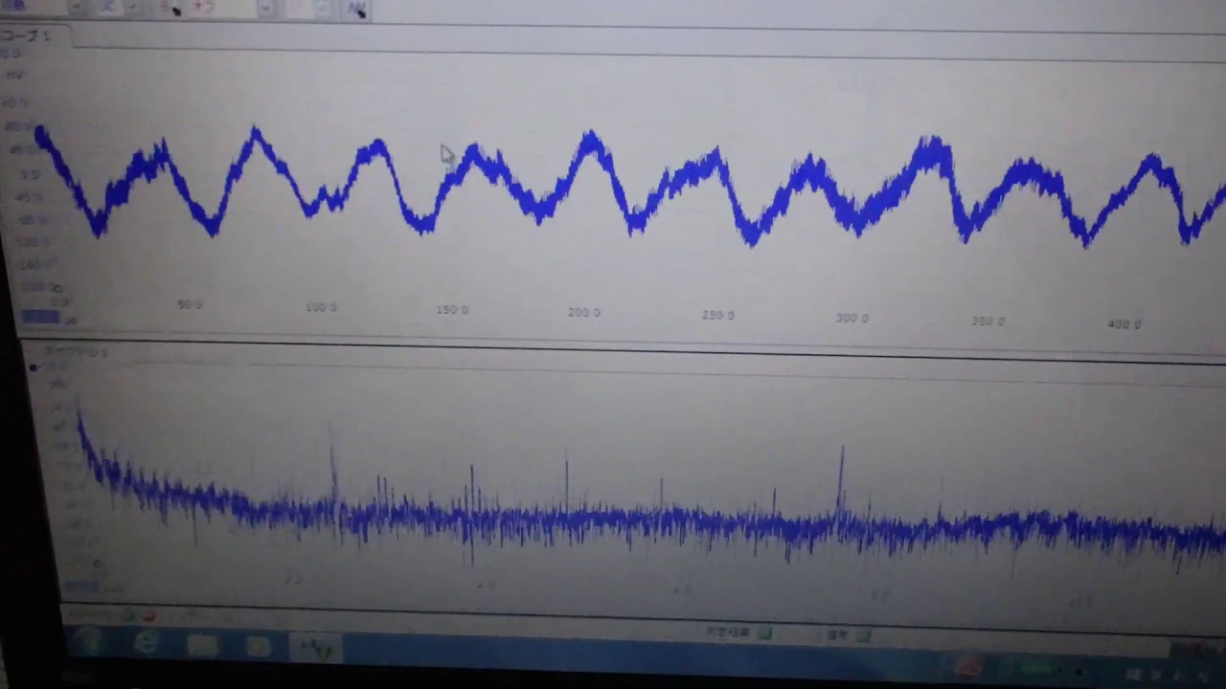
Task: Click the first green square in the status bar
Action: 764,633
